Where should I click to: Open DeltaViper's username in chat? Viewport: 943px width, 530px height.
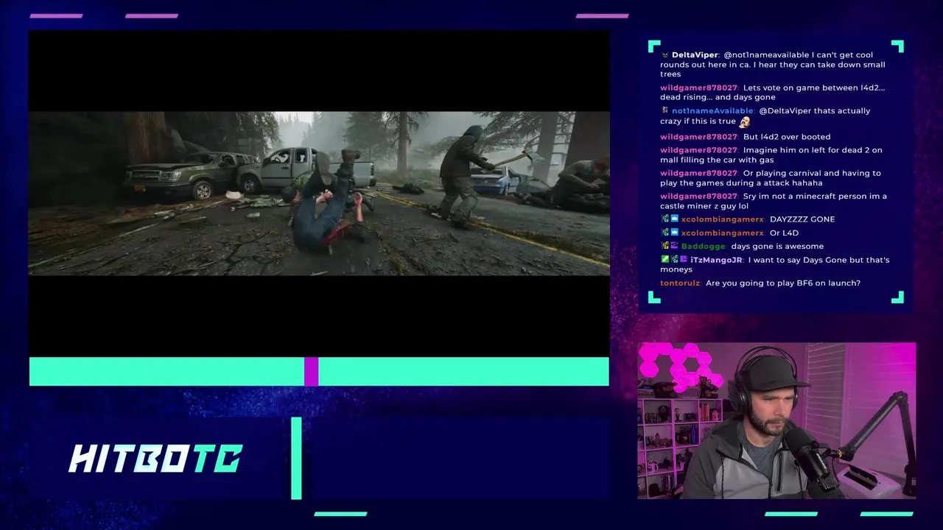[x=695, y=55]
